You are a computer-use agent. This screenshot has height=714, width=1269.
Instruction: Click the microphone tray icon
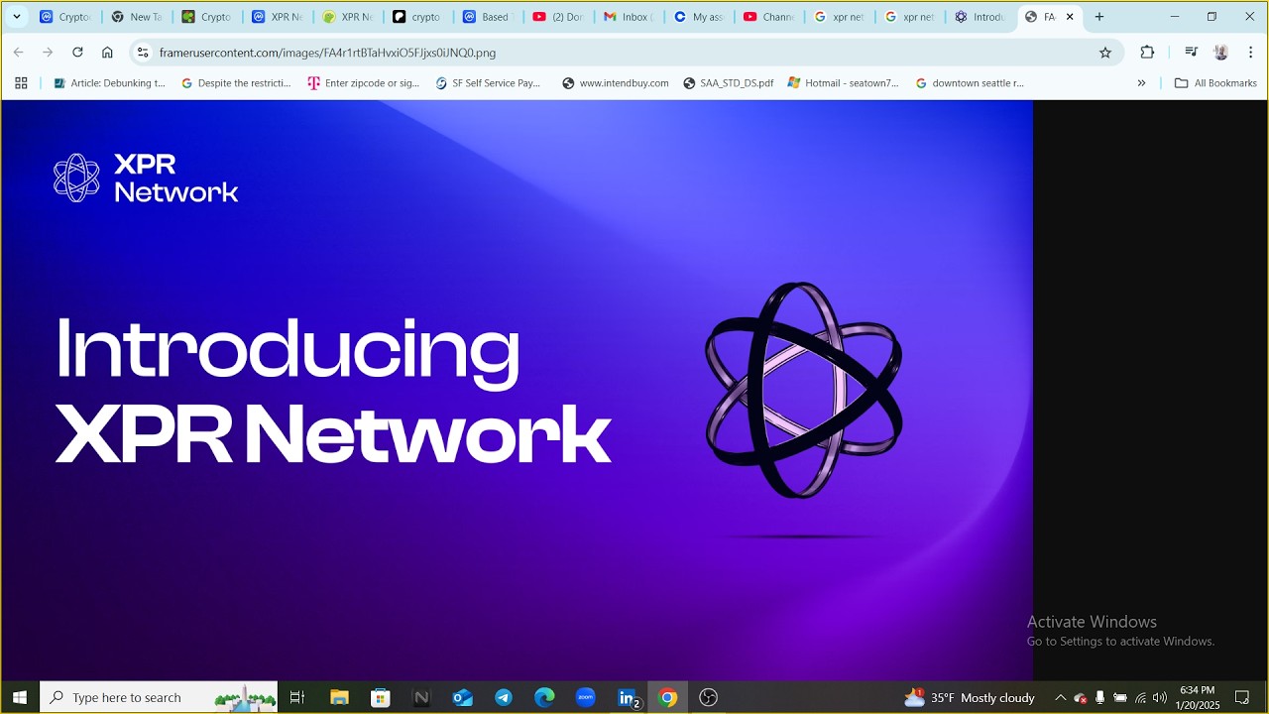pos(1100,697)
